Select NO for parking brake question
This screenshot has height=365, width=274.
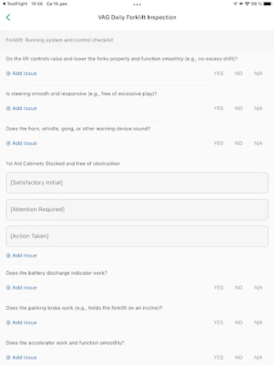click(x=239, y=322)
